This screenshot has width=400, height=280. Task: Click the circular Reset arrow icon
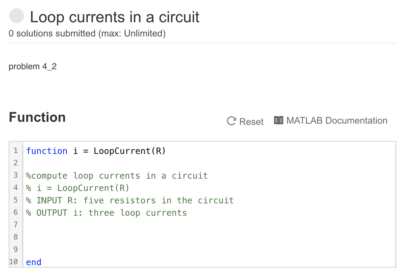tap(231, 121)
